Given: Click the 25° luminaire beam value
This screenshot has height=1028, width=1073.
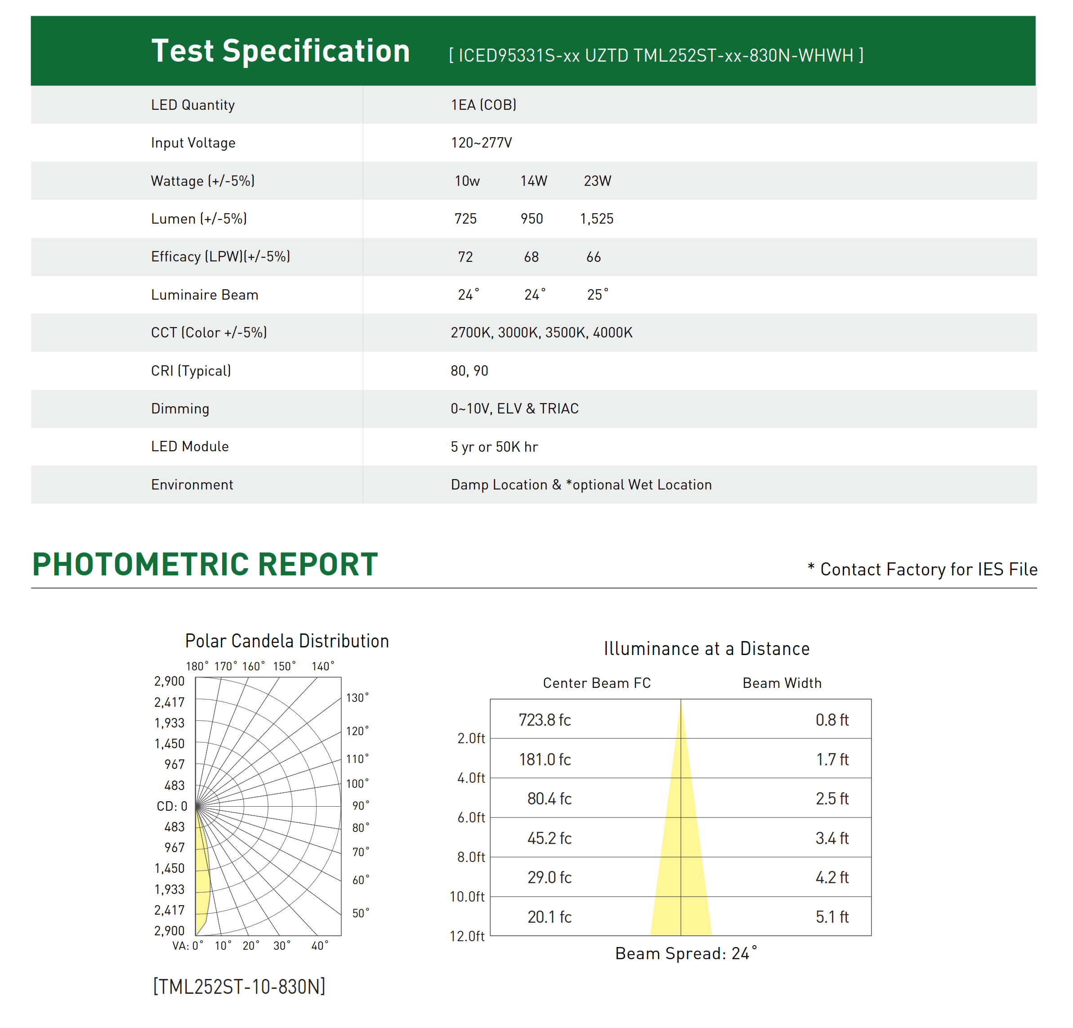Looking at the screenshot, I should [x=597, y=295].
